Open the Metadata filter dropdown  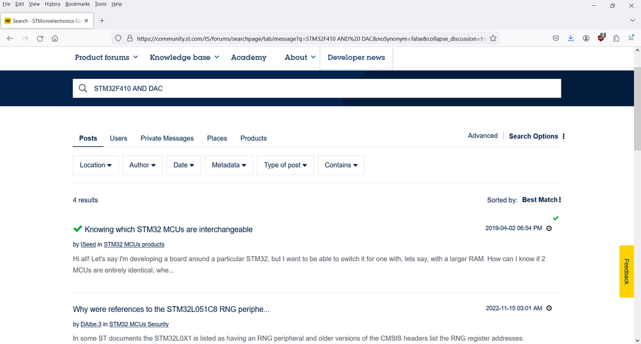pyautogui.click(x=229, y=165)
